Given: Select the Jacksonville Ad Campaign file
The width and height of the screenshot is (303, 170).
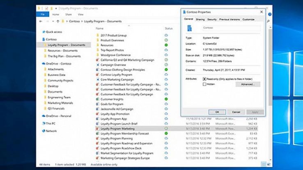Looking at the screenshot, I should tap(117, 109).
